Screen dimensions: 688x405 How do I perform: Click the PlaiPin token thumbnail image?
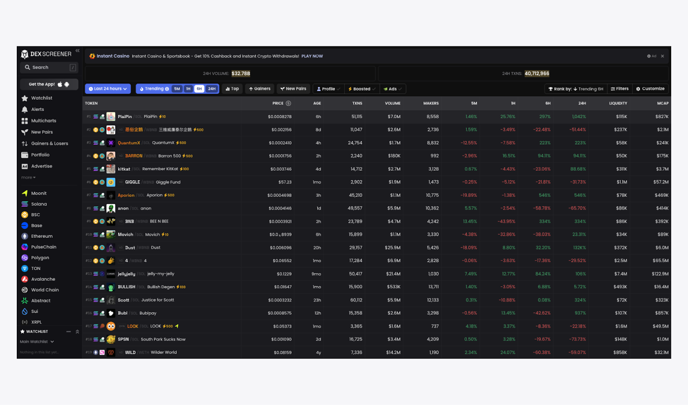tap(111, 116)
